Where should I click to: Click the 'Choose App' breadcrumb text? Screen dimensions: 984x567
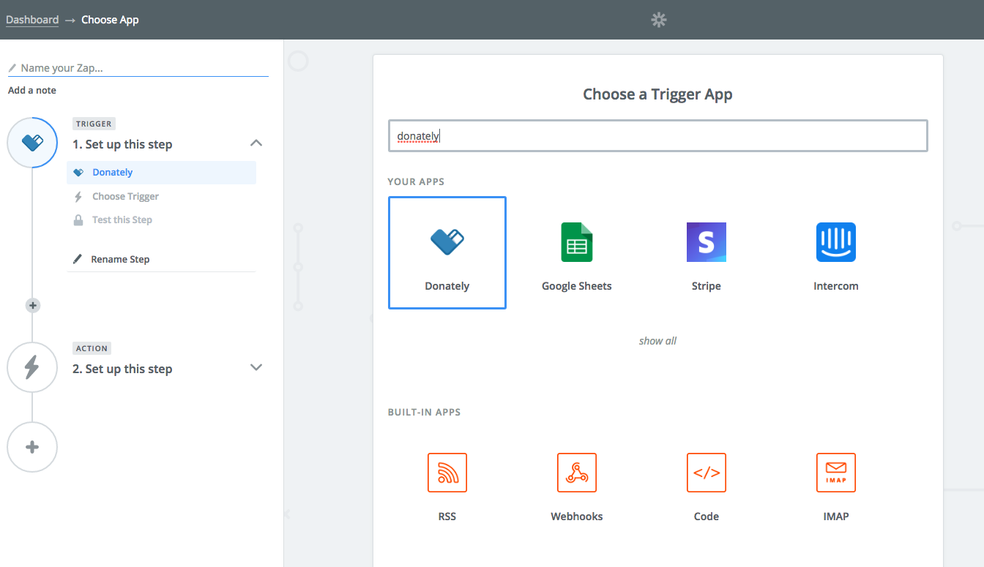110,20
